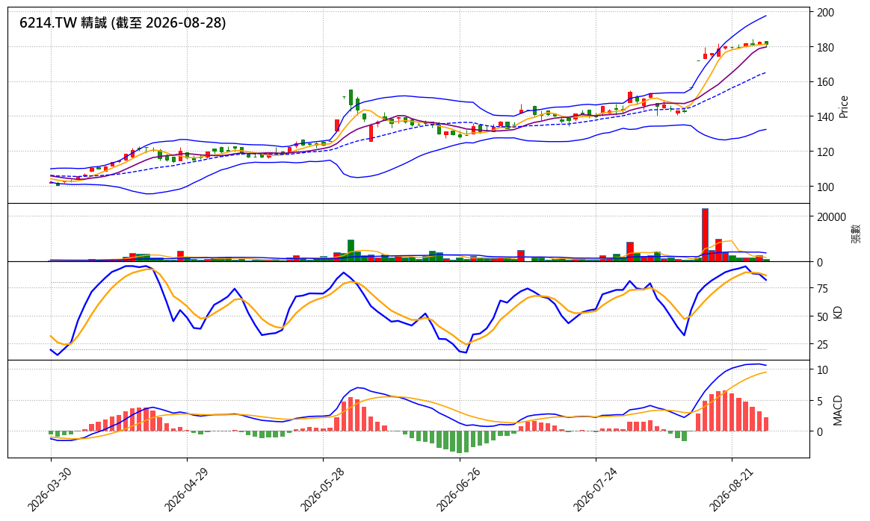This screenshot has height=521, width=870.
Task: Click the 20000 volume axis tick
Action: (x=831, y=216)
